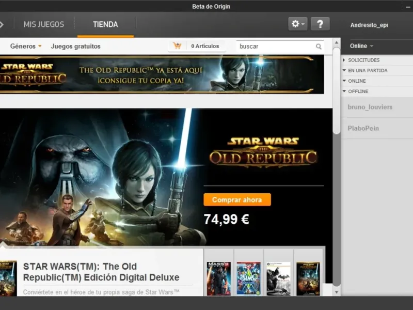
Task: Expand the SOLICITUDES section
Action: 377,60
